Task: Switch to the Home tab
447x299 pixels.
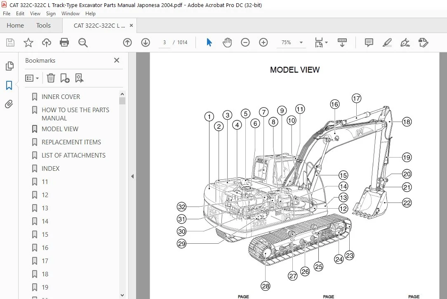Action: (15, 26)
